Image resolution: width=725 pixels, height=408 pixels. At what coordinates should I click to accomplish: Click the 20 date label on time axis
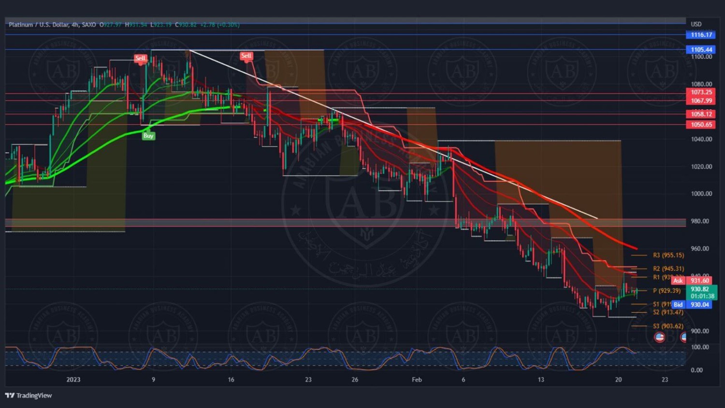pos(618,379)
